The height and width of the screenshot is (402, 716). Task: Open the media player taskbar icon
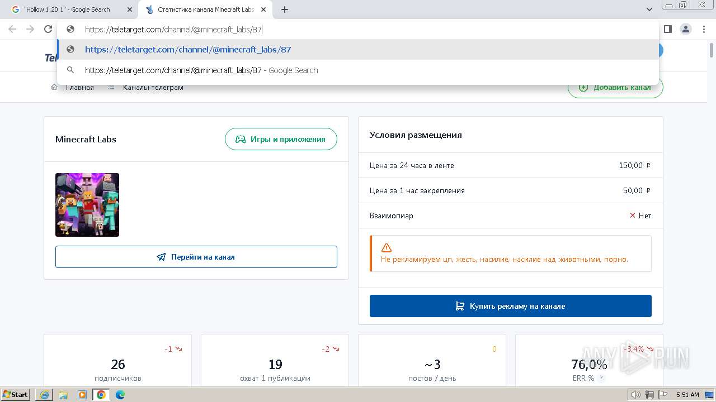click(82, 395)
